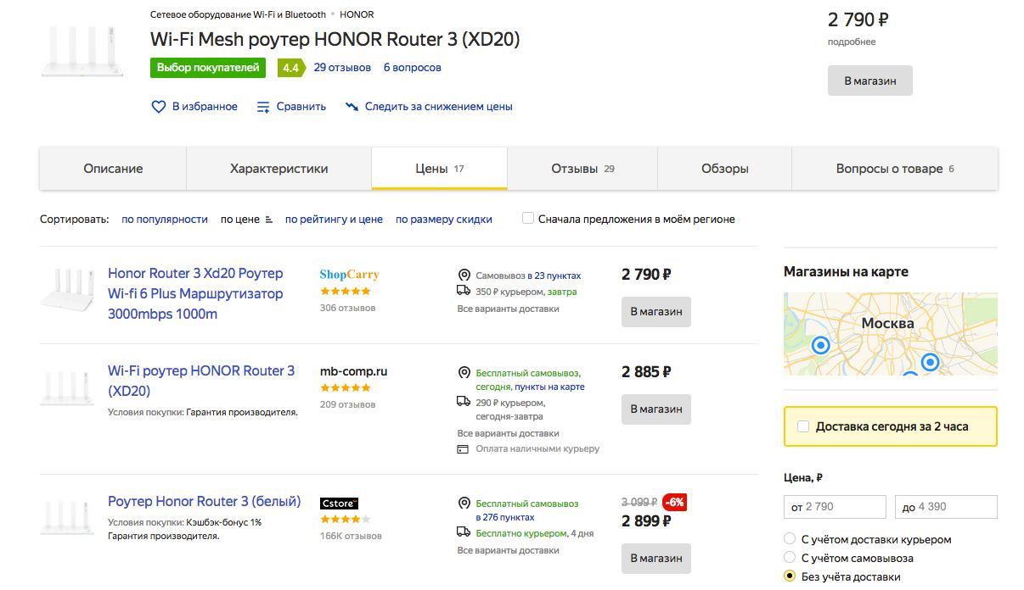
Task: Open 'Роутер Honor Router 3 (белый)' offer
Action: tap(205, 501)
